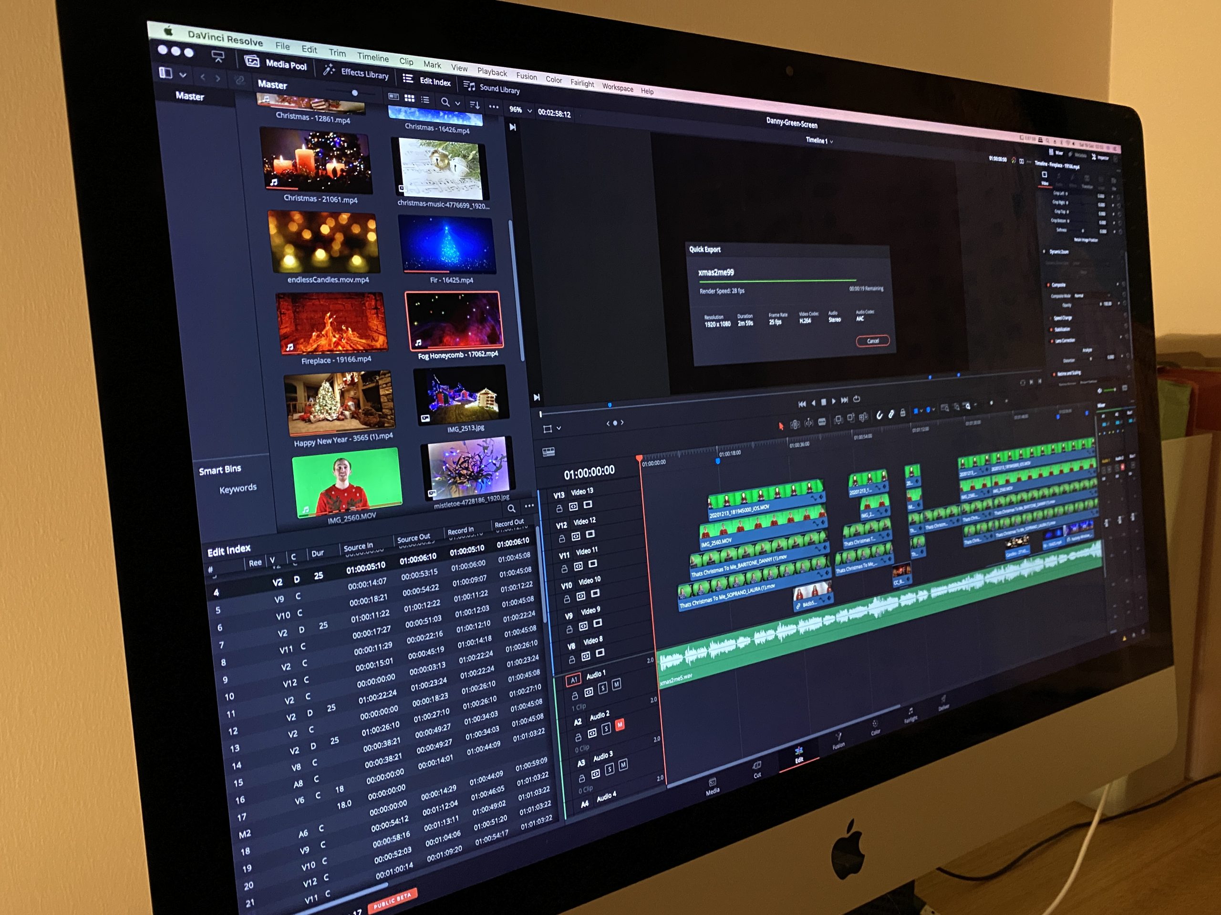Open the Apple menu
Viewport: 1221px width, 915px height.
[169, 32]
